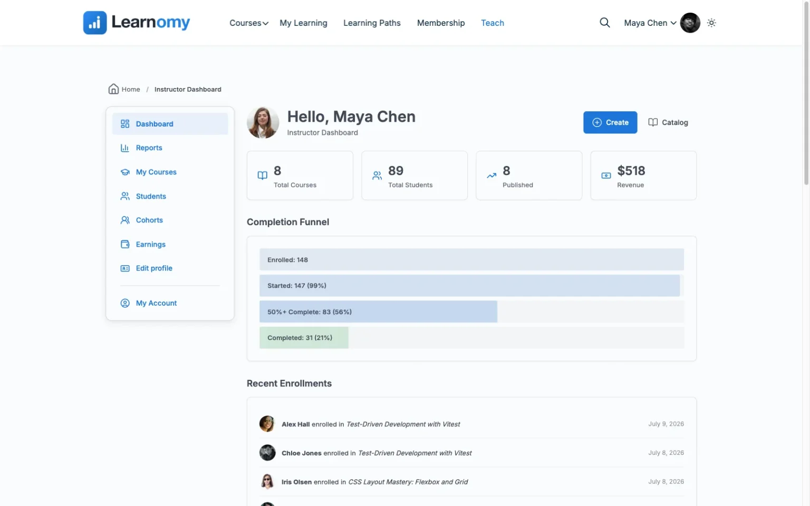Click the July 9, 2026 enrollment date
Image resolution: width=810 pixels, height=506 pixels.
[666, 424]
